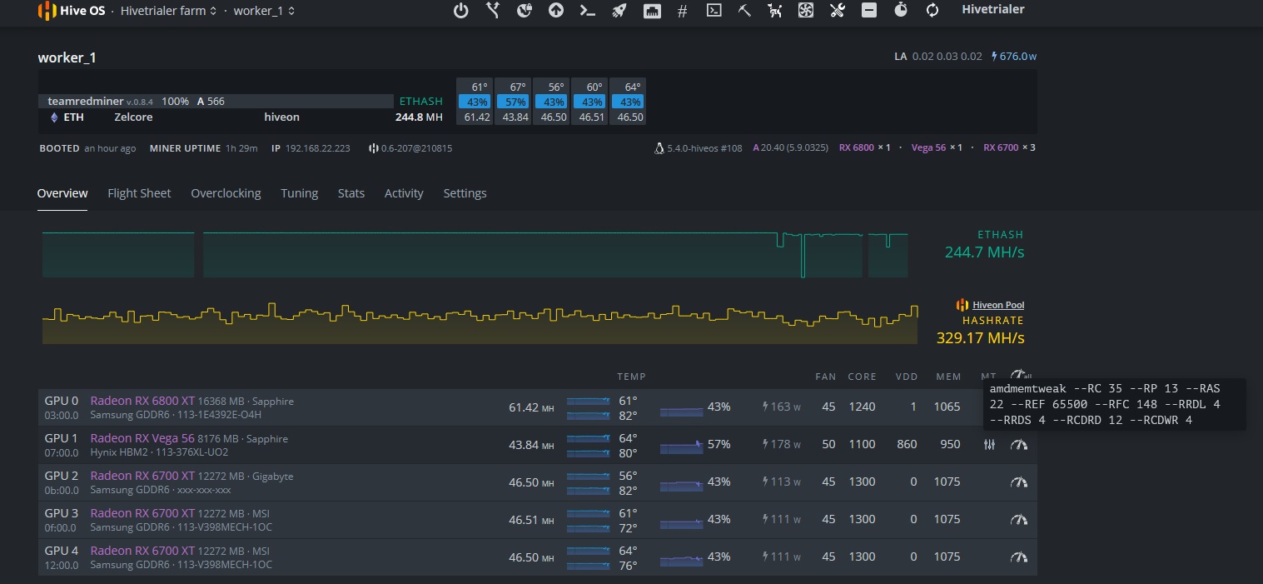The width and height of the screenshot is (1263, 584).
Task: Click the rocket icon in toolbar
Action: click(x=619, y=11)
